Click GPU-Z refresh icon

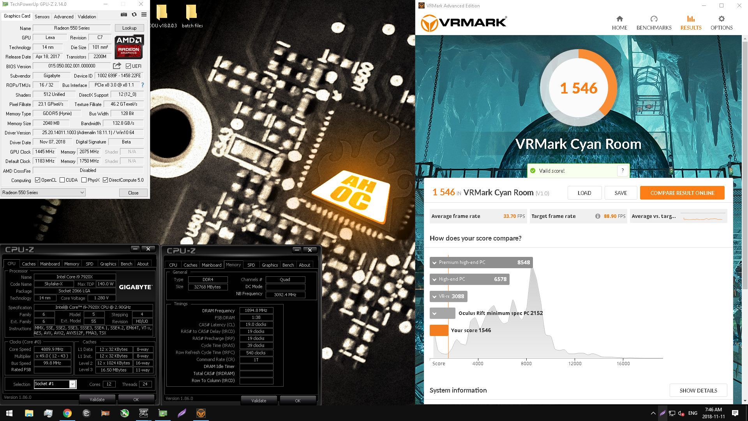point(134,15)
